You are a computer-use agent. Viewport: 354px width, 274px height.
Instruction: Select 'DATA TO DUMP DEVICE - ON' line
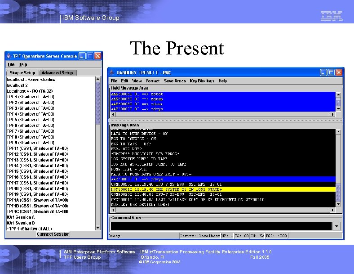pos(223,134)
